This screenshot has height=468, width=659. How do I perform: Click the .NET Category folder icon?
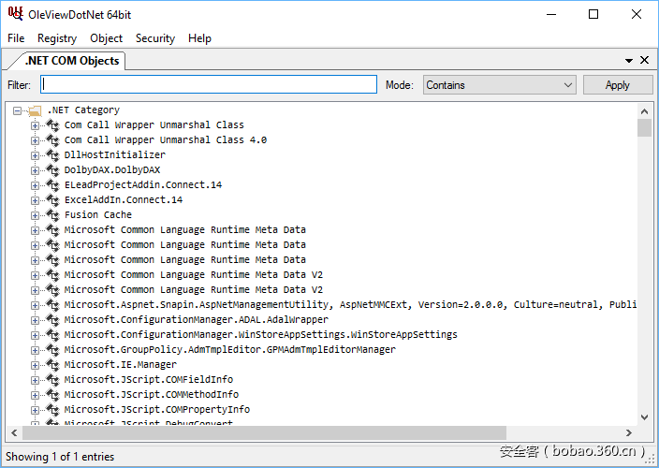[x=35, y=110]
